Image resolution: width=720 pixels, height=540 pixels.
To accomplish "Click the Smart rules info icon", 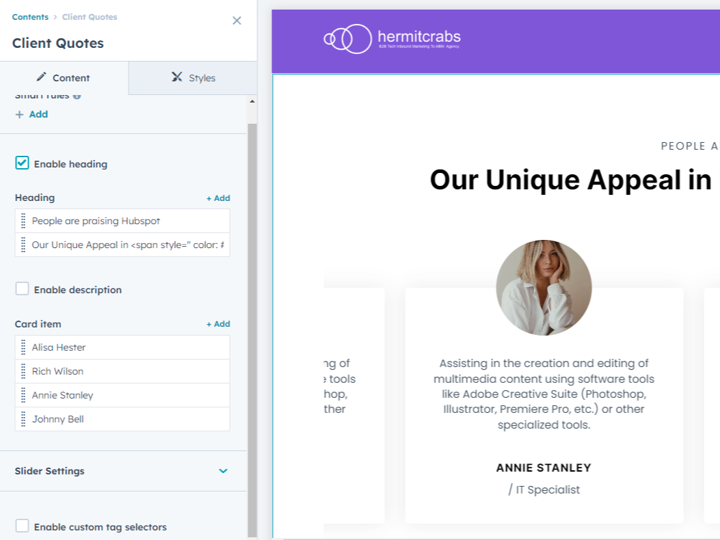I will 77,96.
